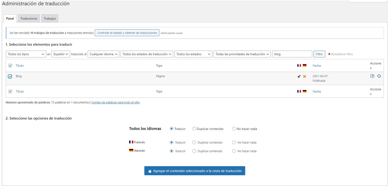388x186 pixels.
Task: Click the orange X status icon for Blog
Action: coord(304,76)
